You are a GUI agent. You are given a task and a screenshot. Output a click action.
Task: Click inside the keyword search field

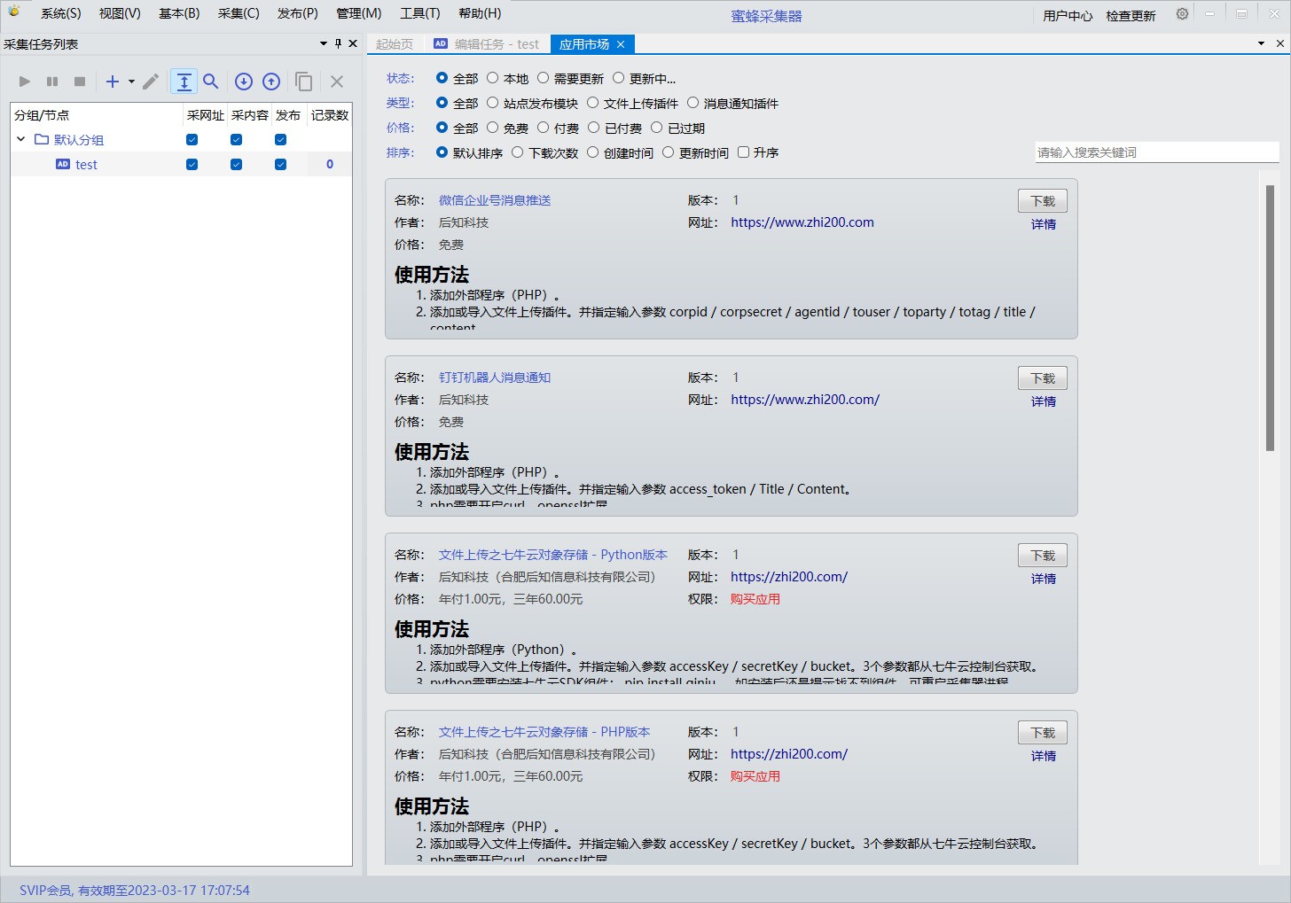pos(1157,152)
